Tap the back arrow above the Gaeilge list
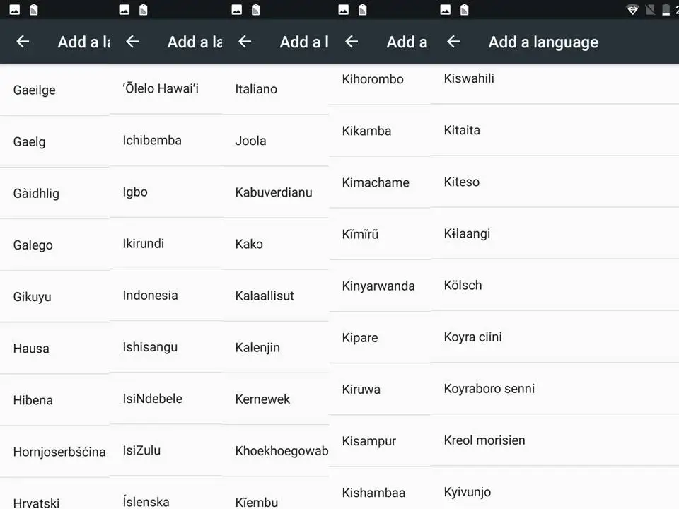679x509 pixels. point(23,42)
